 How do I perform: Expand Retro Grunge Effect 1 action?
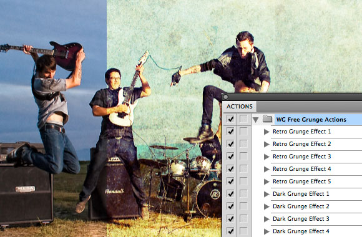coord(267,132)
